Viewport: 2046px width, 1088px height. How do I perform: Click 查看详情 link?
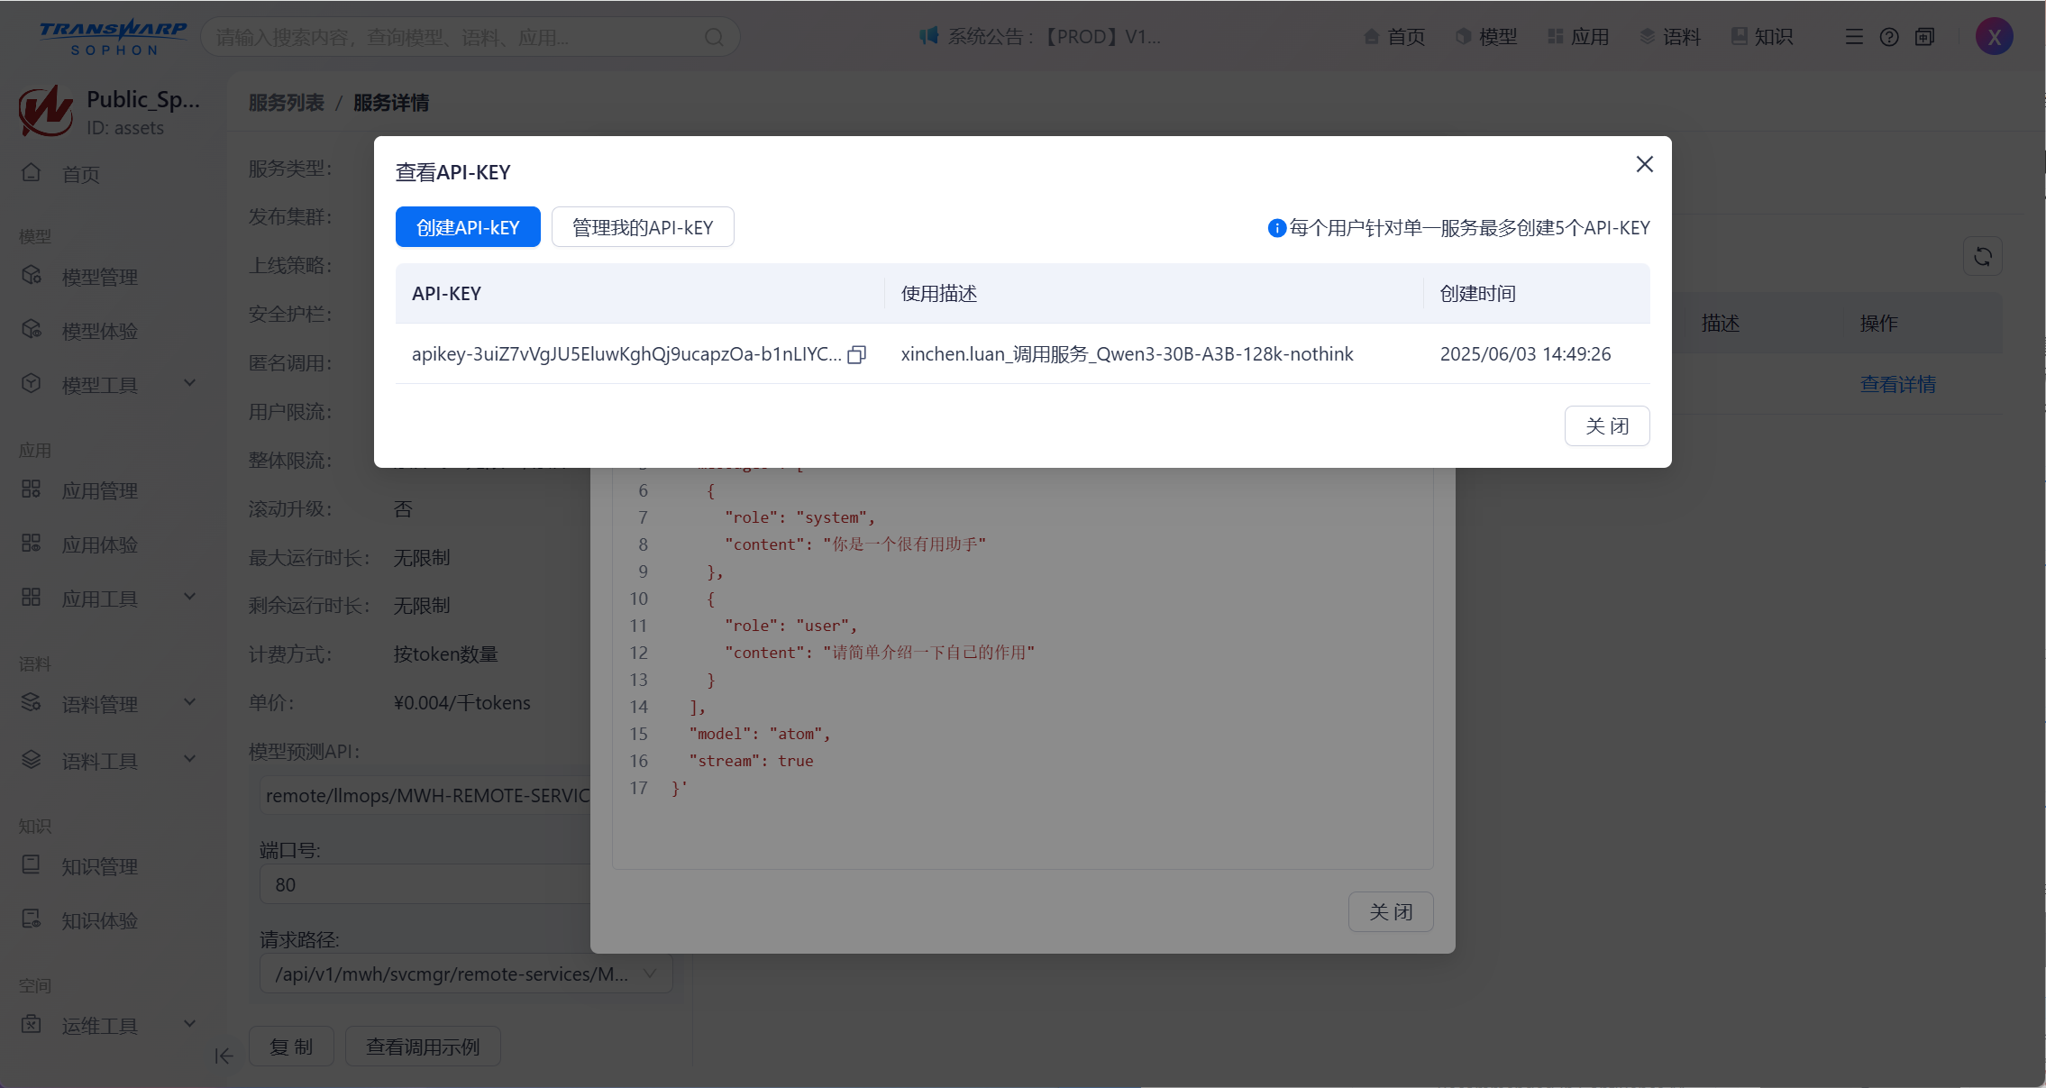1897,384
